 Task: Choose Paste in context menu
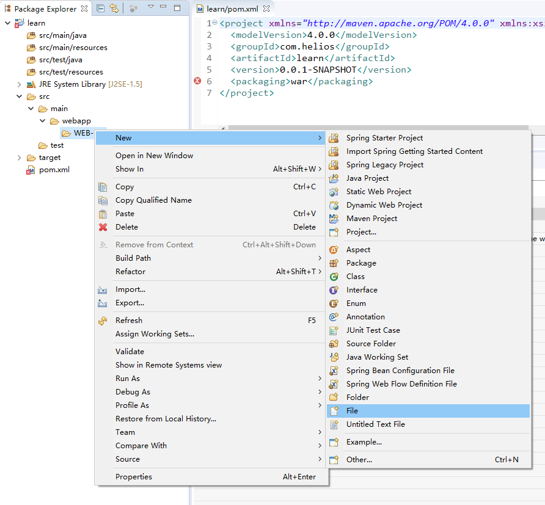pyautogui.click(x=210, y=214)
